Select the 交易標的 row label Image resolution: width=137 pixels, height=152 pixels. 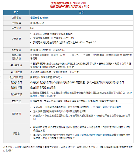(x=16, y=18)
